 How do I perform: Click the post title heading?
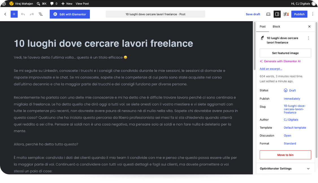[x=103, y=43]
